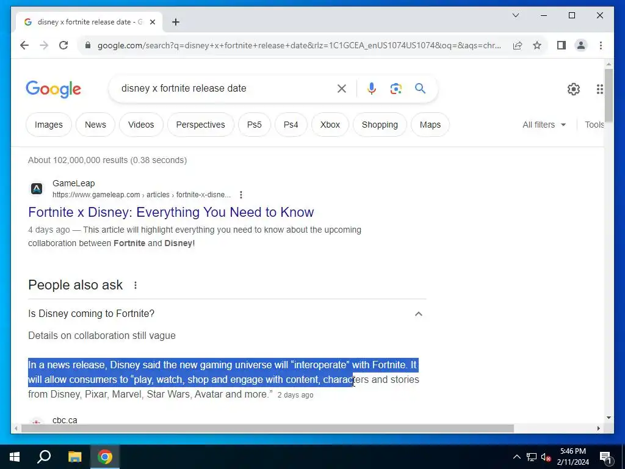The height and width of the screenshot is (469, 625).
Task: Open network status tray icon
Action: click(532, 457)
